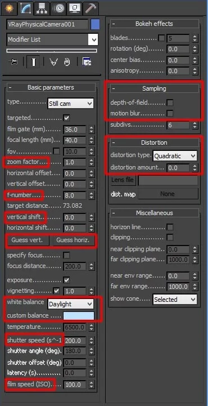The height and width of the screenshot is (406, 208).
Task: Enable the horizon line checkbox
Action: [170, 227]
